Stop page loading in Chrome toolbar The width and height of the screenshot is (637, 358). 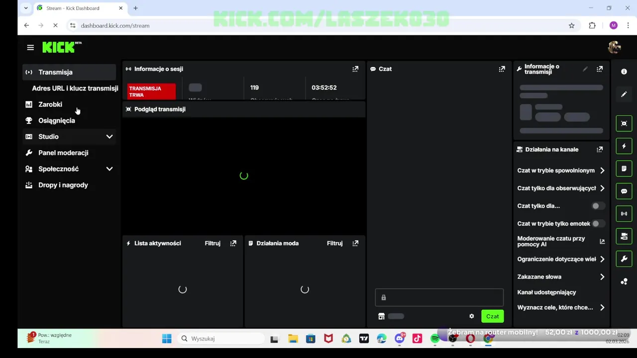(x=56, y=25)
